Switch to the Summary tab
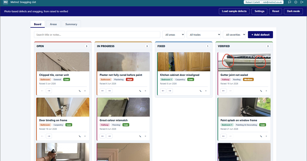Image resolution: width=307 pixels, height=161 pixels. coord(71,24)
